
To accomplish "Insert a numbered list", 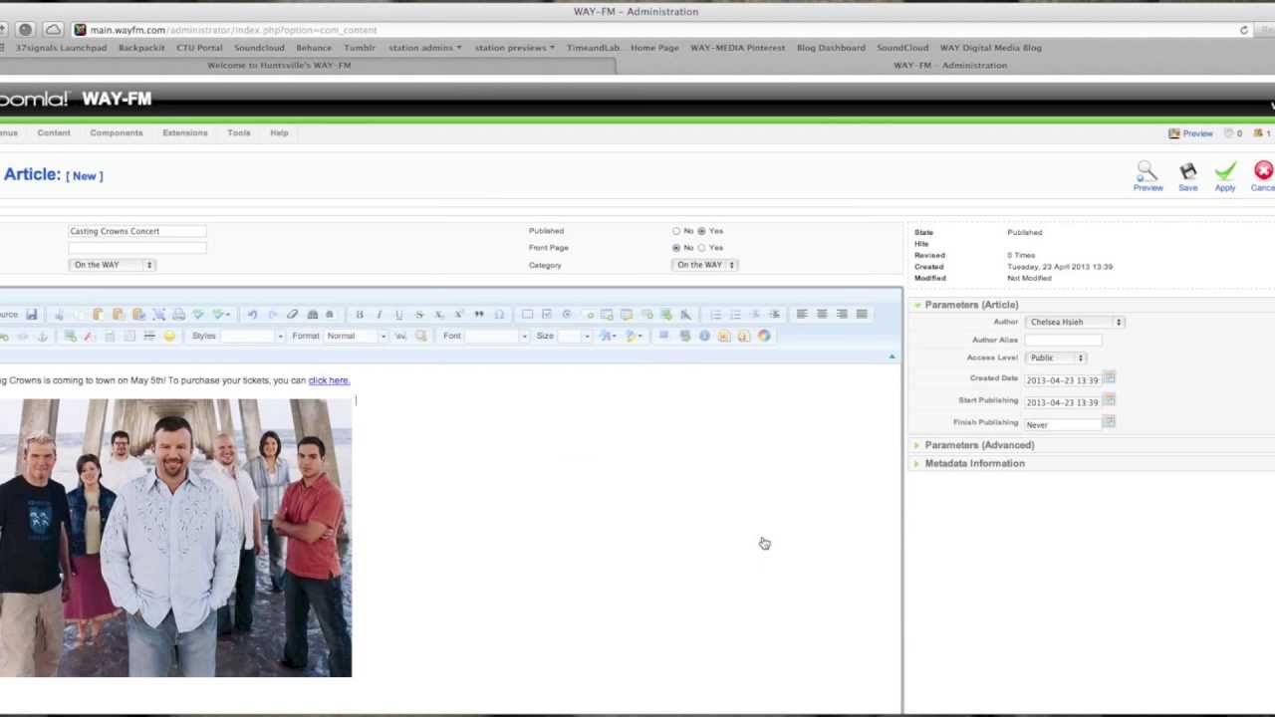I will (715, 314).
